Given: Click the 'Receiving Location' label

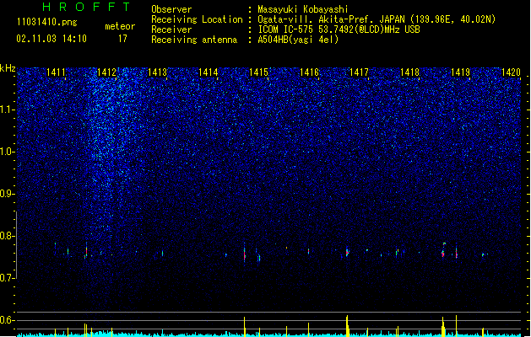Looking at the screenshot, I should pyautogui.click(x=197, y=19).
